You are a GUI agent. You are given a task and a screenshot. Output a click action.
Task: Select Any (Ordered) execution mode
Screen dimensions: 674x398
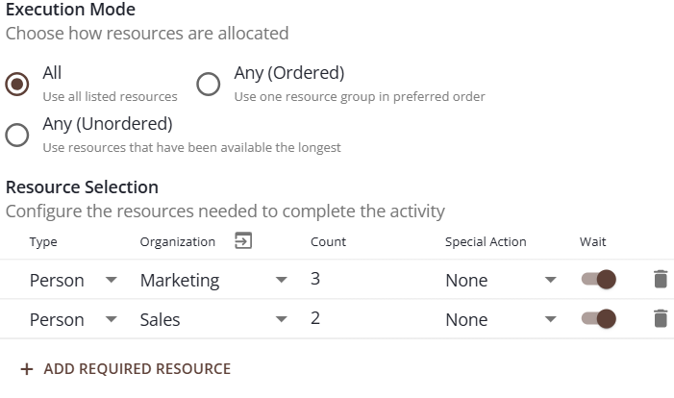pos(209,84)
